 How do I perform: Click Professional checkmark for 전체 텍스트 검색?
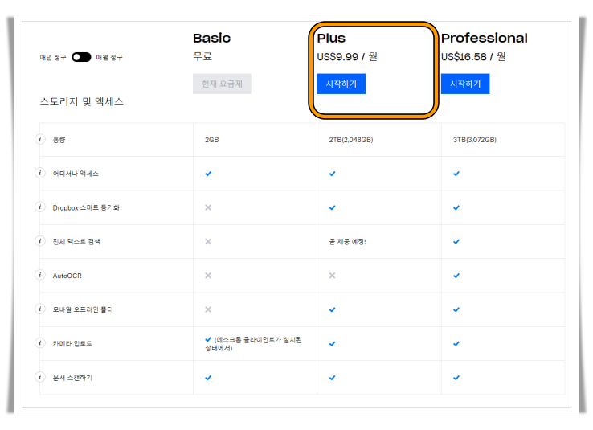click(x=456, y=242)
